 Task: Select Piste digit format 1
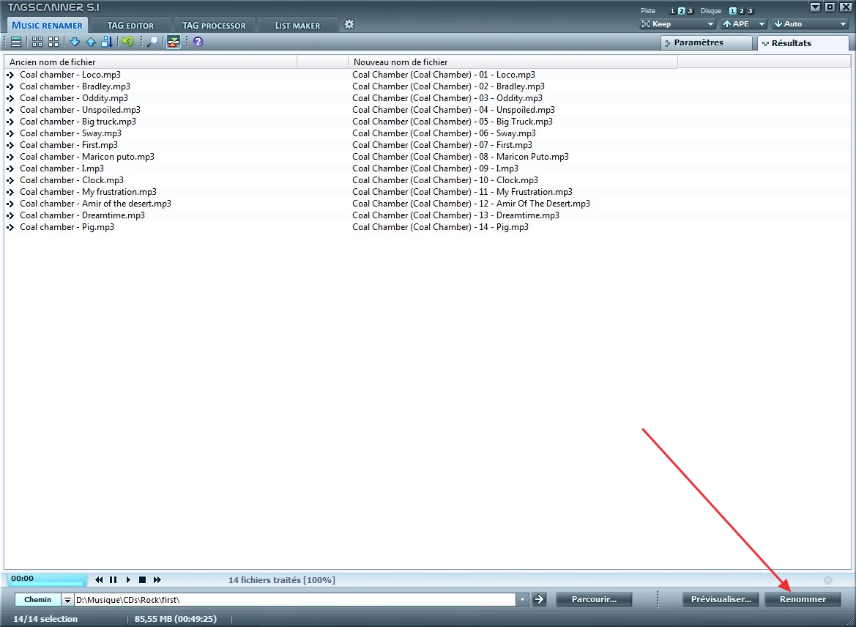(672, 11)
